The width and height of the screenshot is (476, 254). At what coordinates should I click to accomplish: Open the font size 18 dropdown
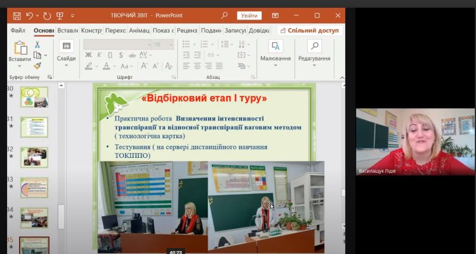(164, 45)
